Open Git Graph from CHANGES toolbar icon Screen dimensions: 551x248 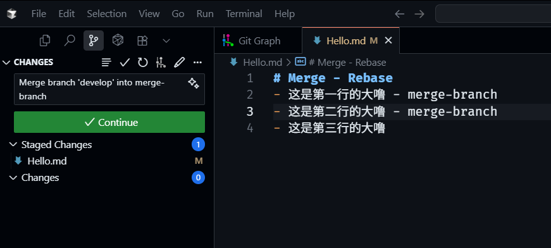point(161,63)
